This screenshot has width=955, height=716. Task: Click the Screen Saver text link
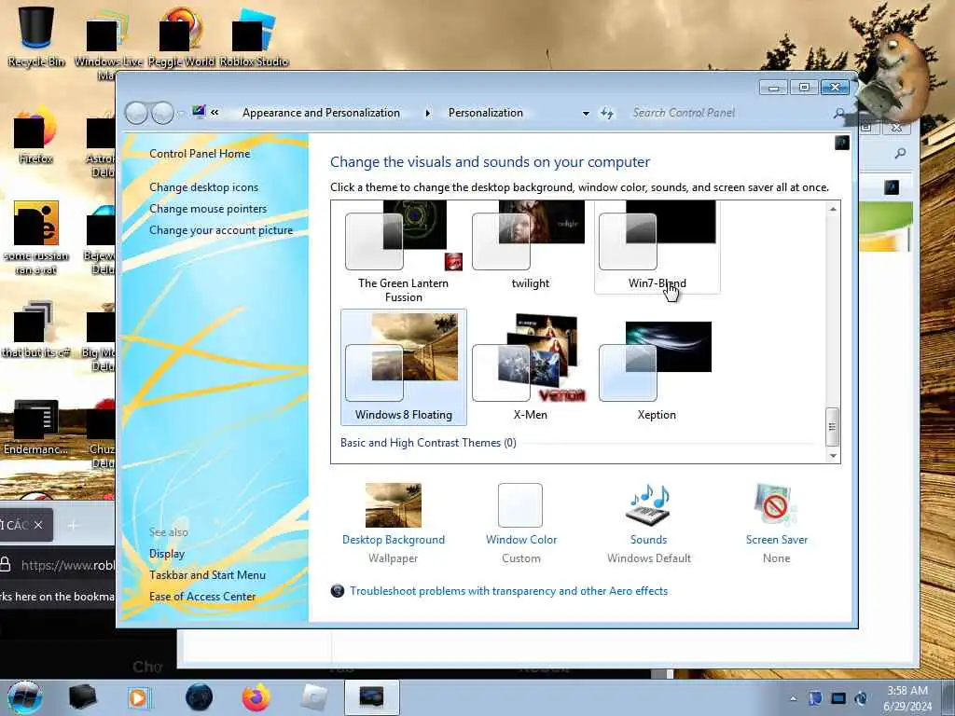click(777, 540)
